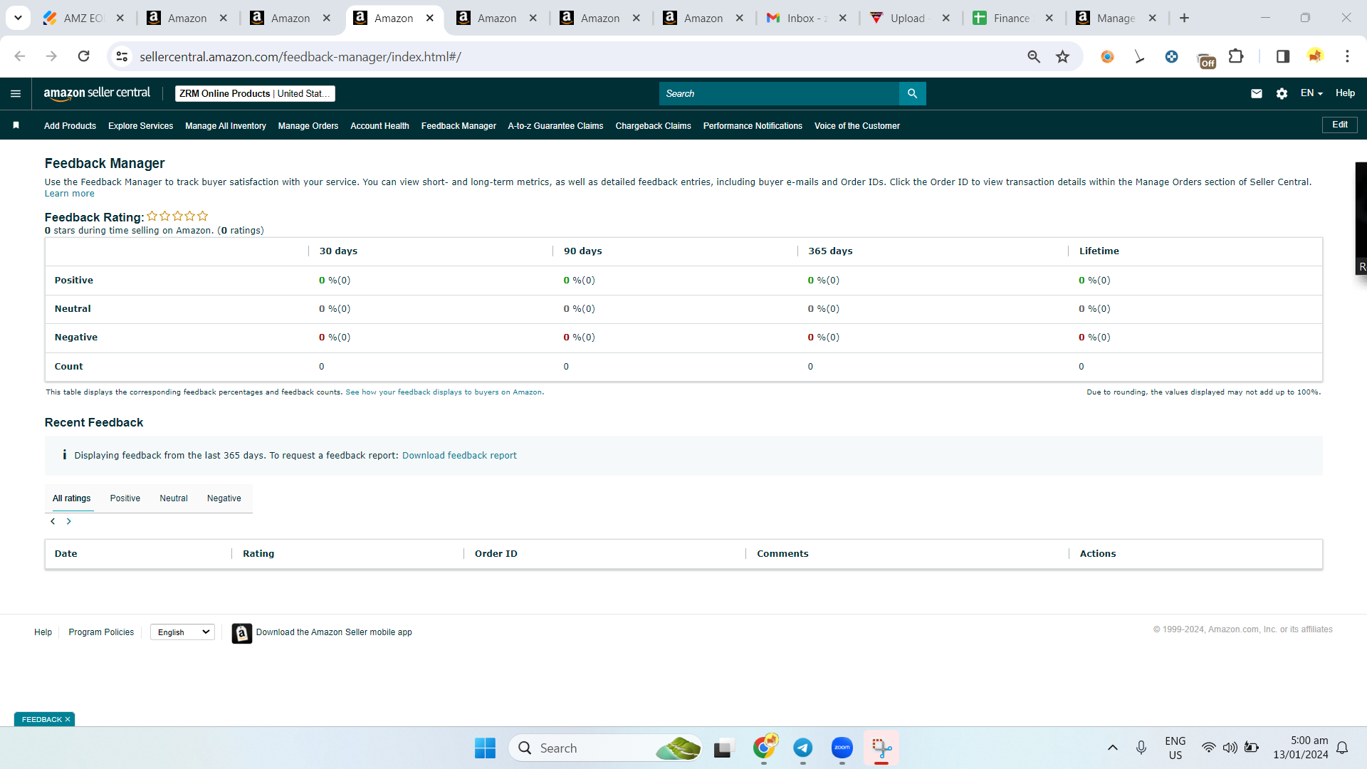Click the Seller Central search field
Viewport: 1367px width, 769px height.
(x=779, y=93)
